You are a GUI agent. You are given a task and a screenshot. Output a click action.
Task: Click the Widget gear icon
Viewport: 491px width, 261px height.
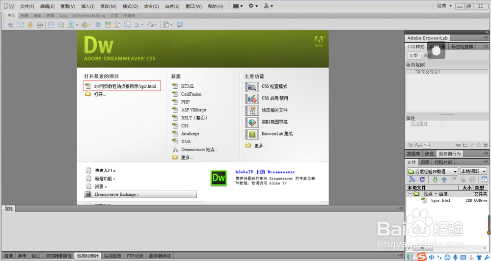(98, 25)
